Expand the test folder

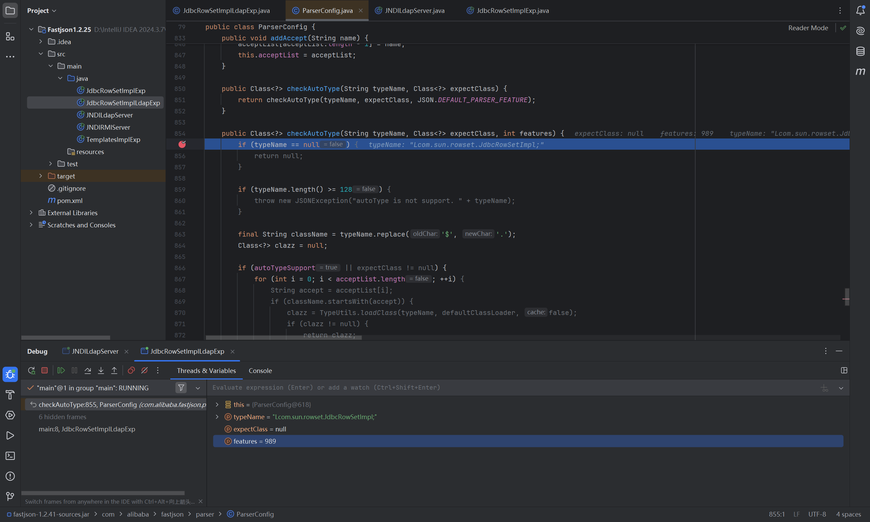tap(50, 164)
